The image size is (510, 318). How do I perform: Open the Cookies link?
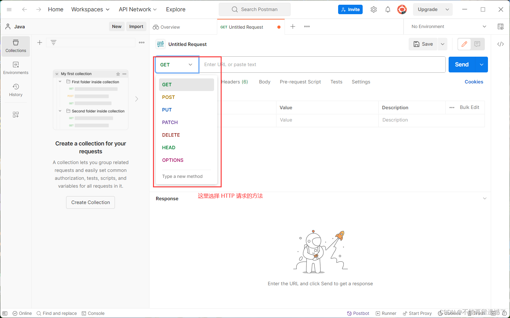point(474,82)
